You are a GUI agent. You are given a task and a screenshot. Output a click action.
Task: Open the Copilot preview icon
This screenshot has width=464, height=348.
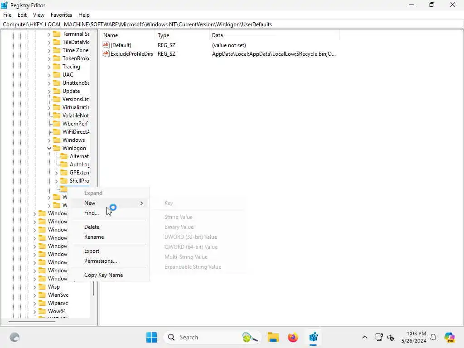(449, 337)
